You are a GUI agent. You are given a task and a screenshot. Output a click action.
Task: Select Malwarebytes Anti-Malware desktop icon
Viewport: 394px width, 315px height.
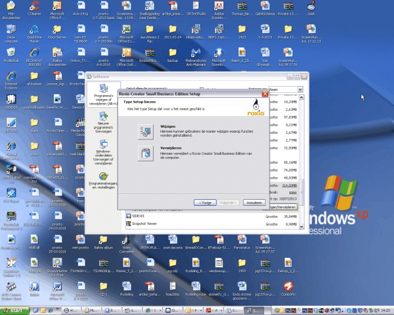(196, 57)
